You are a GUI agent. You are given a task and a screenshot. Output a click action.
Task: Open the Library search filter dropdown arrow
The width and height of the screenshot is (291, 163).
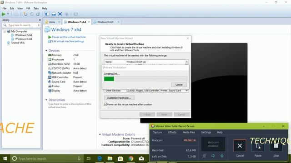pyautogui.click(x=39, y=25)
